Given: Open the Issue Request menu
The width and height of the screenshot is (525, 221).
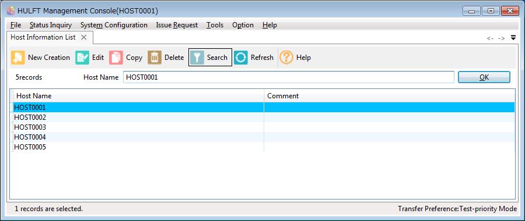Looking at the screenshot, I should tap(177, 25).
